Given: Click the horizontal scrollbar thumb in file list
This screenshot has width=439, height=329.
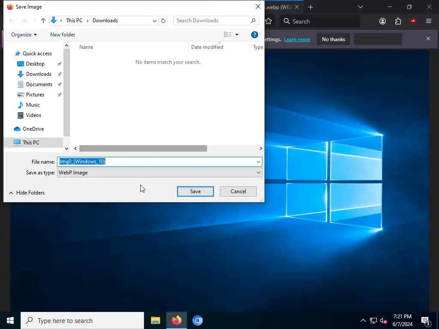Looking at the screenshot, I should (143, 149).
